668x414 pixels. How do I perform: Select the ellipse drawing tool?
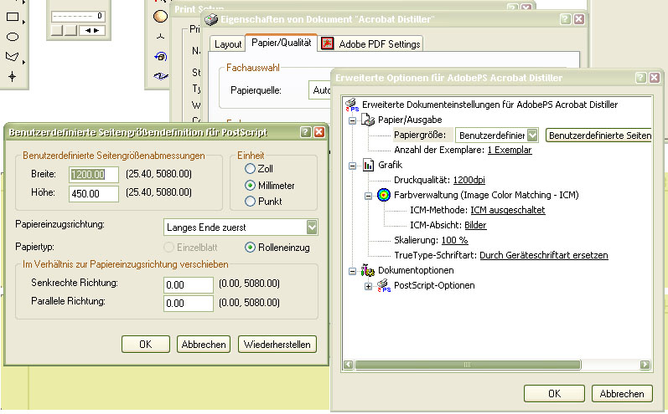click(13, 37)
